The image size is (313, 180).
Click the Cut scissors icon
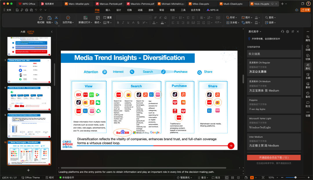56,18
